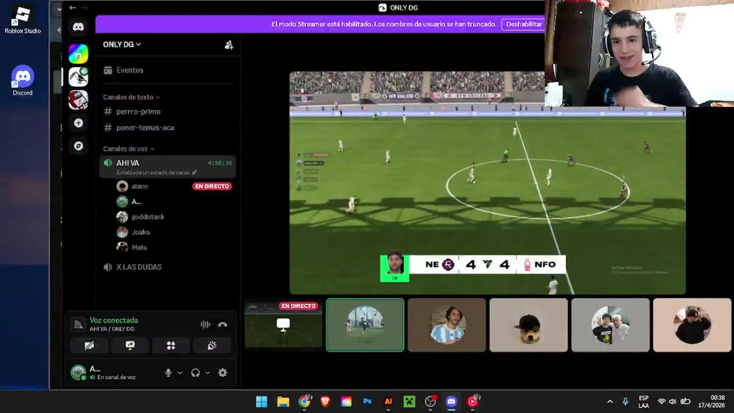Click the OBS Studio taskbar icon
This screenshot has height=413, width=734.
point(430,402)
